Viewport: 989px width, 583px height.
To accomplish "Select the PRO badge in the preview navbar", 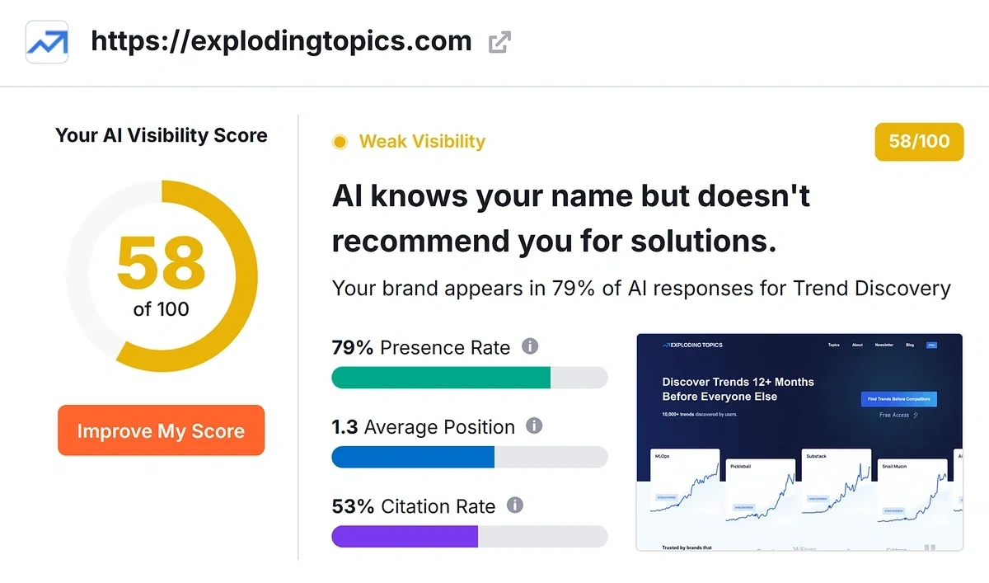I will (x=932, y=345).
